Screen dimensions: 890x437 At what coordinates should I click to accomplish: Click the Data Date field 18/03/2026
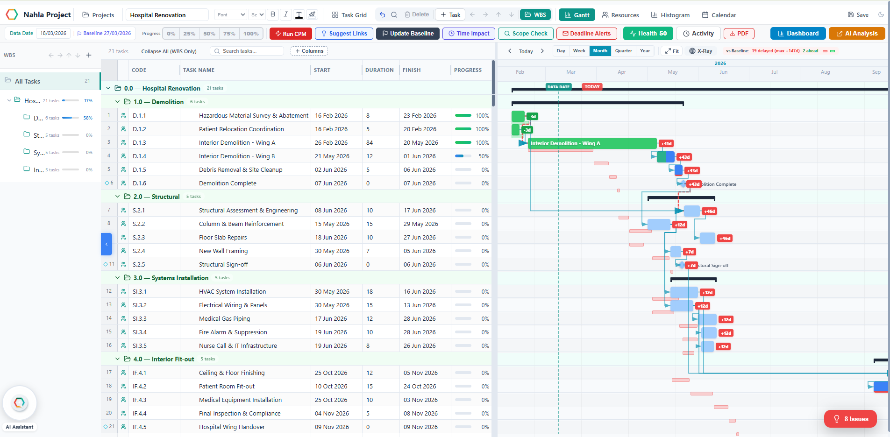pos(53,34)
